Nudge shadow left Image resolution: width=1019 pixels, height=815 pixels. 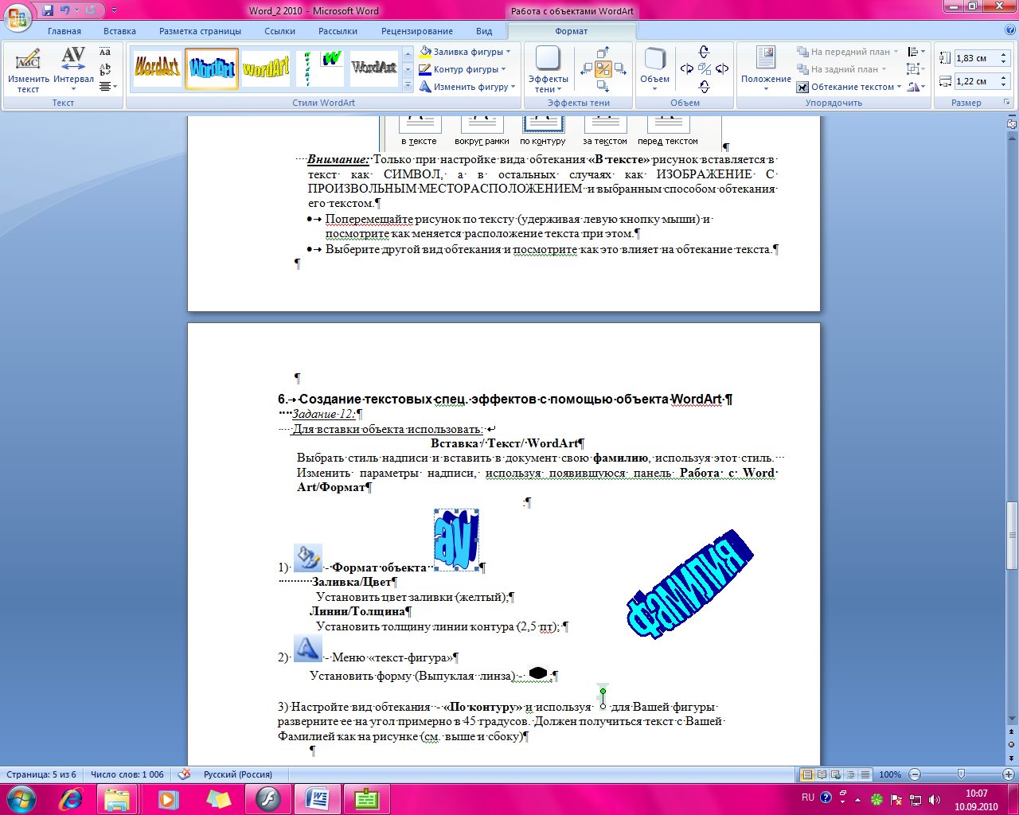click(x=586, y=69)
